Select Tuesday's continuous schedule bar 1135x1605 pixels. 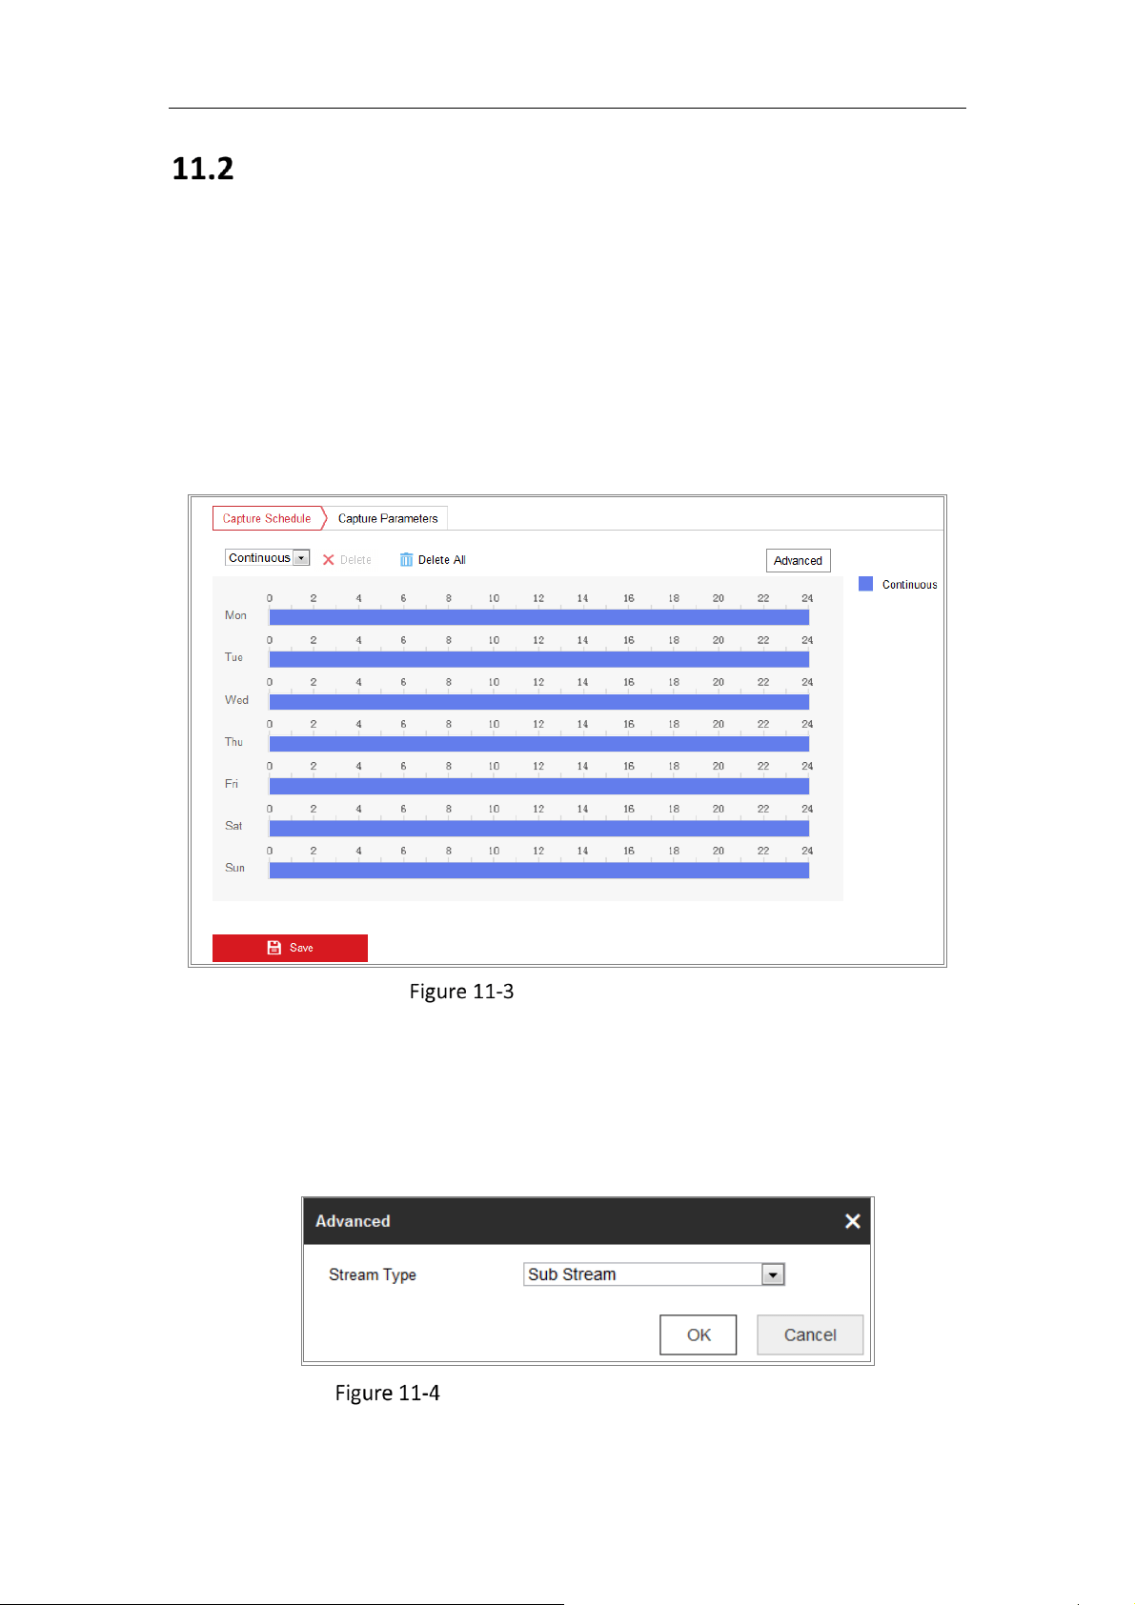click(539, 659)
